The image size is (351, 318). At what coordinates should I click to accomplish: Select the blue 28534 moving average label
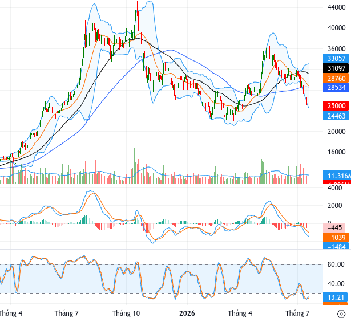pos(336,88)
